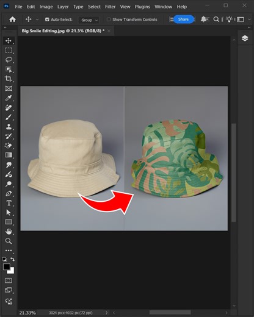Activate the Crop tool
Viewport: 254px width, 317px height.
point(9,79)
